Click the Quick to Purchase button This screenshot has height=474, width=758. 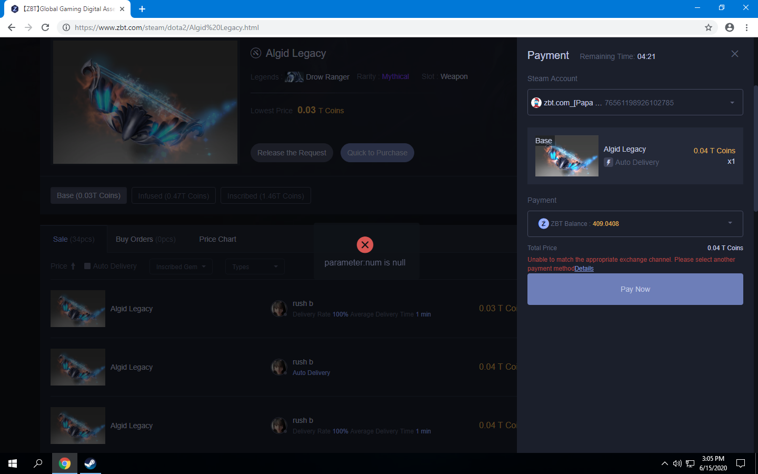tap(377, 153)
